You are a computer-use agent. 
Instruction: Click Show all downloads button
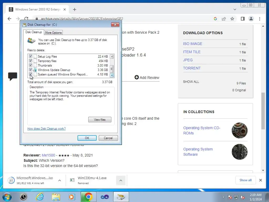[246, 180]
